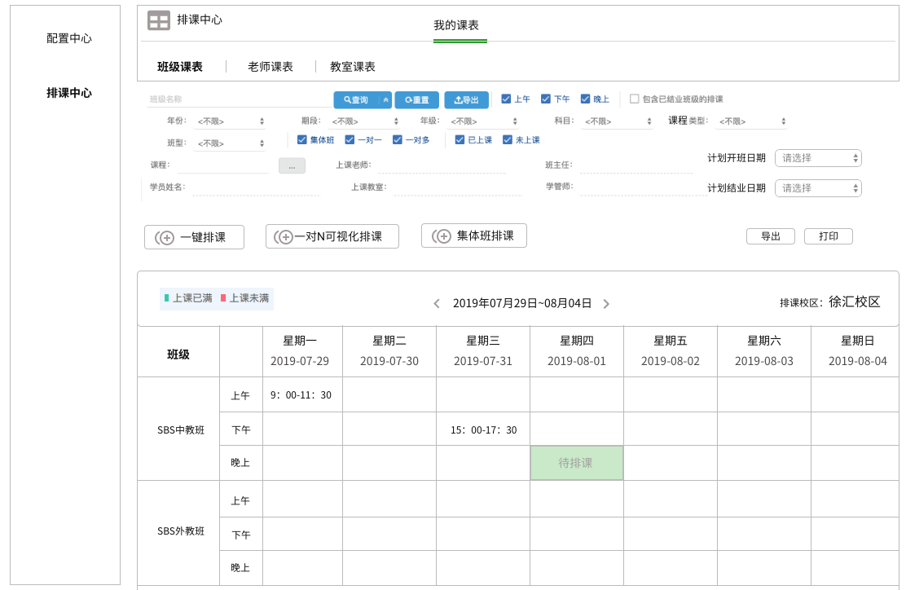
Task: Click the 9:00-11:30 Monday session
Action: click(x=301, y=395)
